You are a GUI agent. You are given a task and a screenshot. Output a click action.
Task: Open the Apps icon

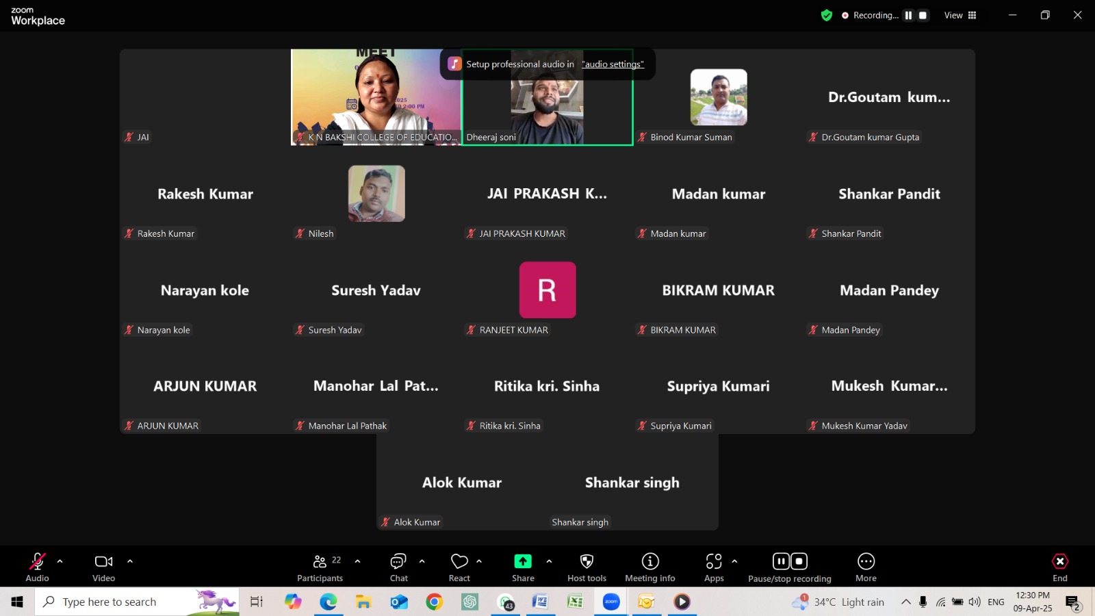[x=714, y=561]
